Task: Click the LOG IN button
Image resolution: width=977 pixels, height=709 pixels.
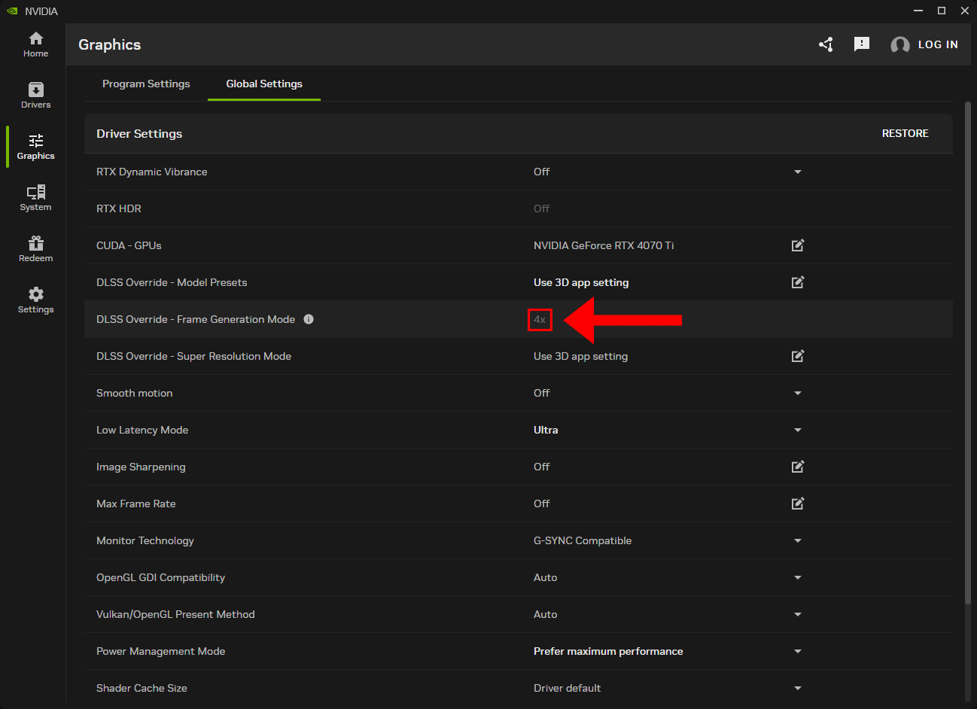Action: point(925,44)
